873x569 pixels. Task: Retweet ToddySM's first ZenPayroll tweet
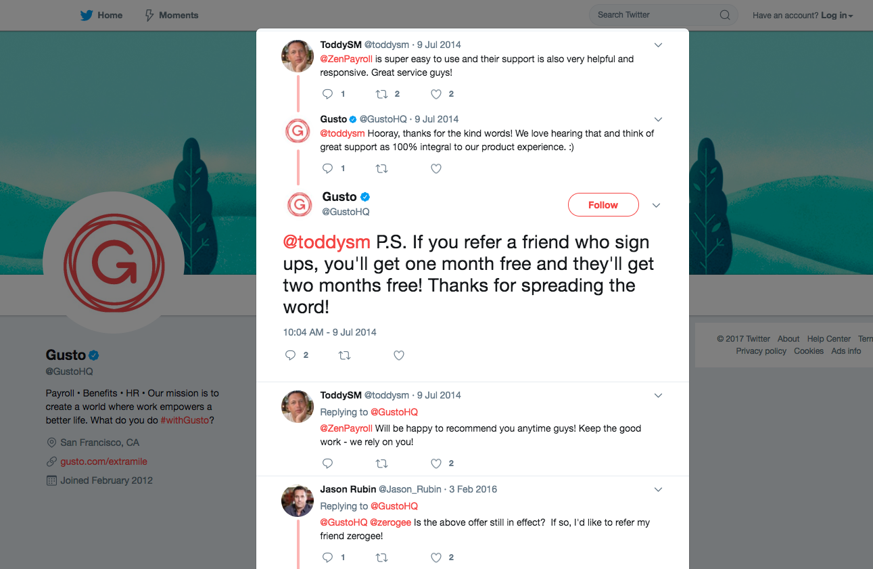pos(381,94)
